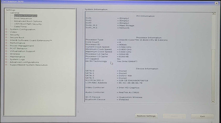Click the Audio Controller RealTek value
This screenshot has width=221, height=123.
pyautogui.click(x=129, y=92)
